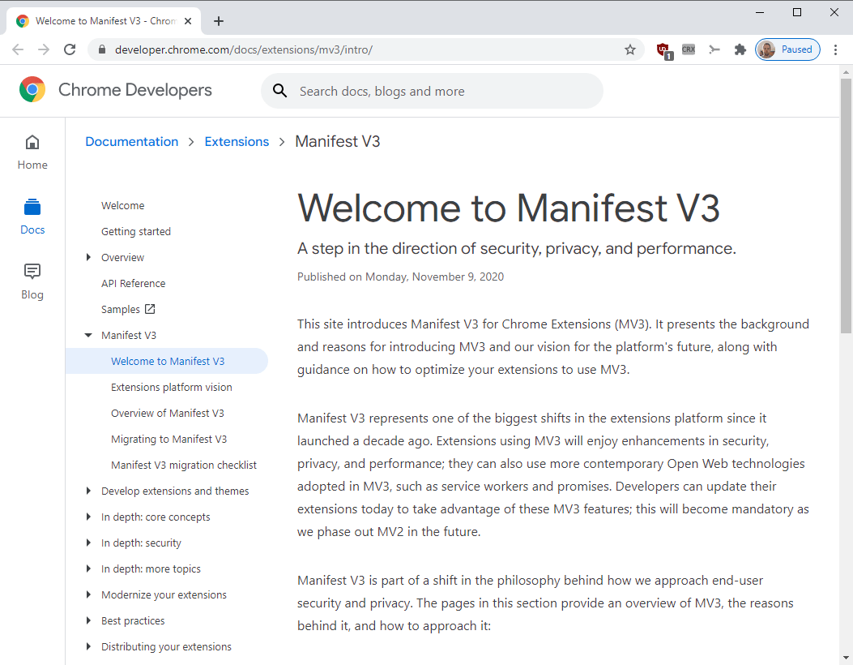The width and height of the screenshot is (853, 665).
Task: Close the Welcome to Manifest V3 tab
Action: point(188,21)
